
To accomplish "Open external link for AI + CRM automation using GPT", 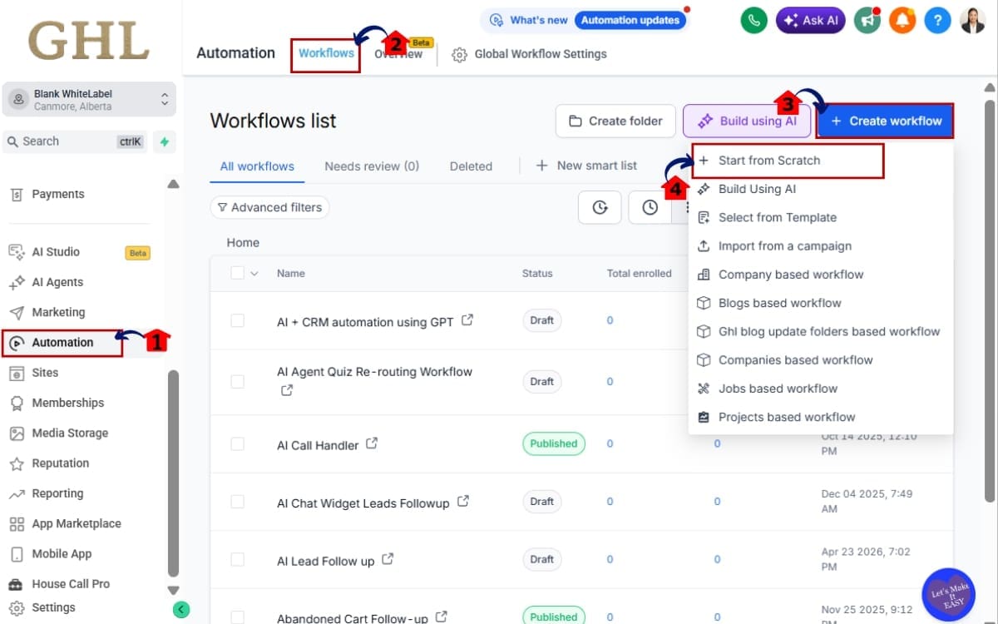I will 467,319.
